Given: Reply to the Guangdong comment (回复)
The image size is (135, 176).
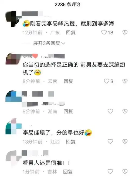Looking at the screenshot, I should tap(71, 33).
